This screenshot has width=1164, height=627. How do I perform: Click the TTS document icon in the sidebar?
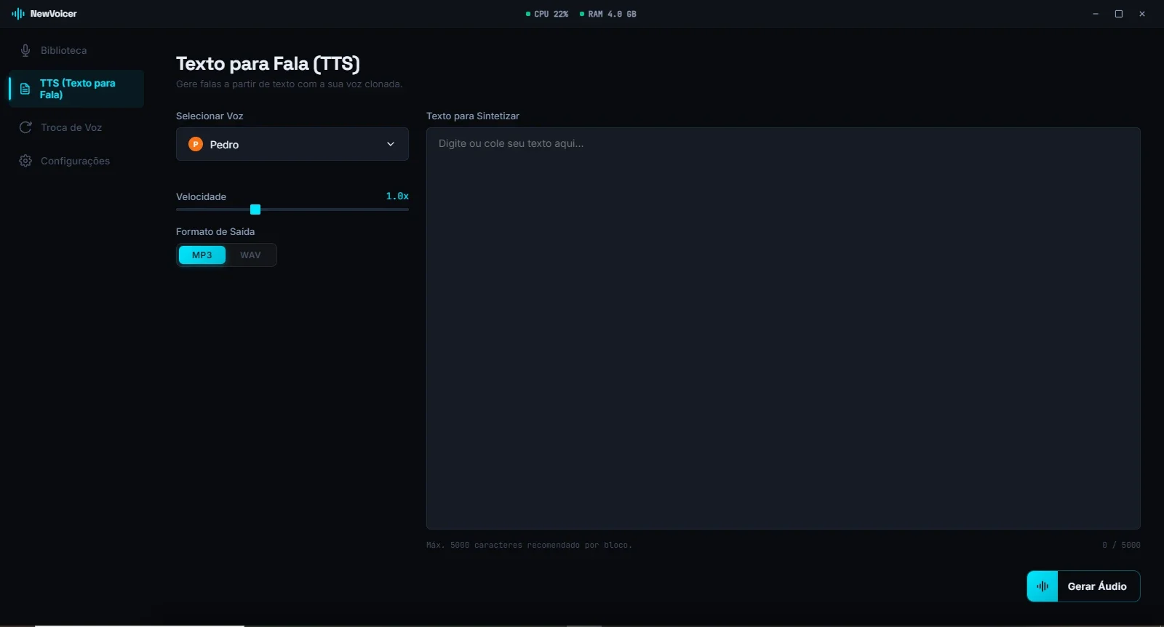(x=25, y=89)
